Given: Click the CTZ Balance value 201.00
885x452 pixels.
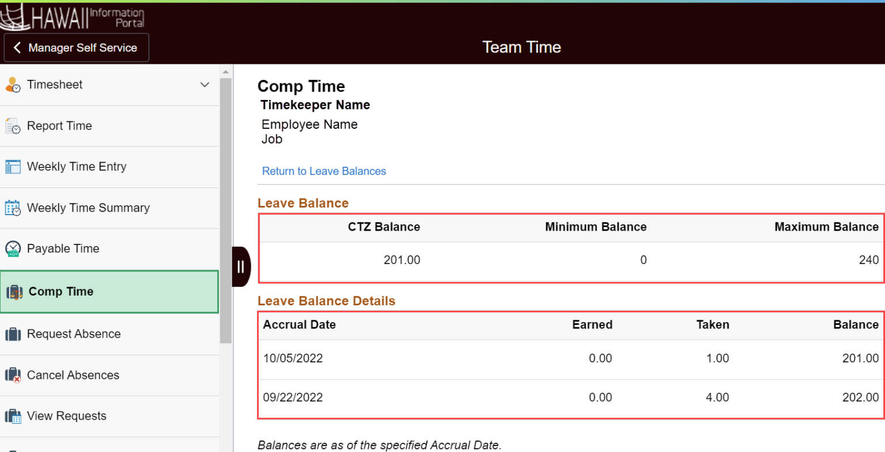Looking at the screenshot, I should 402,260.
